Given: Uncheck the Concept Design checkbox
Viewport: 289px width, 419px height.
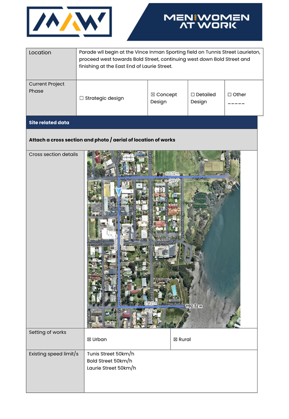Looking at the screenshot, I should pyautogui.click(x=153, y=95).
